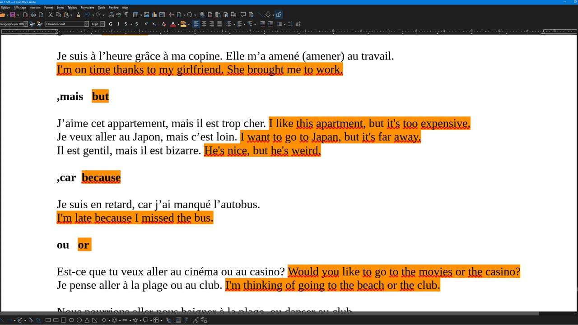
Task: Click the Clear direct formatting icon
Action: click(164, 24)
